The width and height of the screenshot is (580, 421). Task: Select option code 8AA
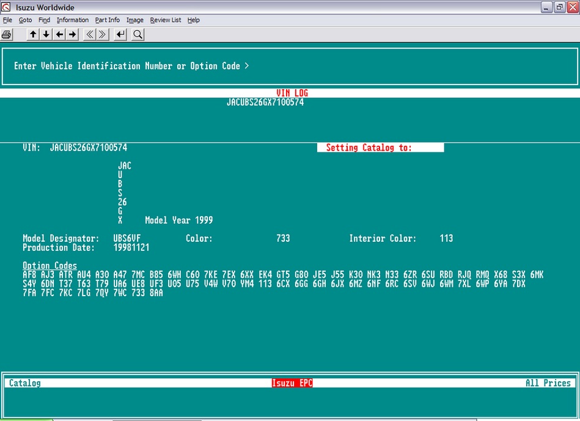coord(156,293)
